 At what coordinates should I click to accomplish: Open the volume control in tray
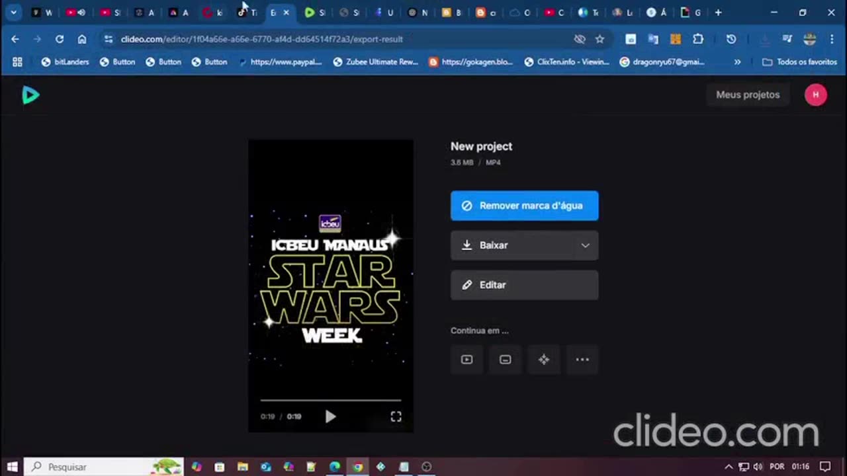(758, 467)
